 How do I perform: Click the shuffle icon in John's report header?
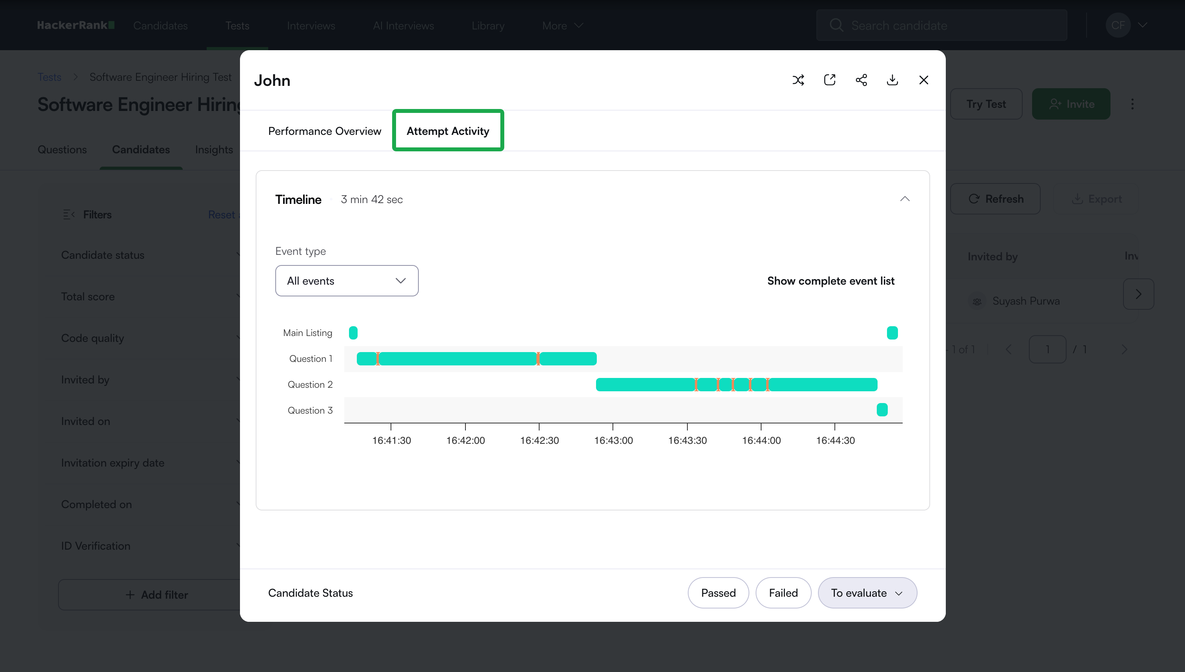(798, 80)
